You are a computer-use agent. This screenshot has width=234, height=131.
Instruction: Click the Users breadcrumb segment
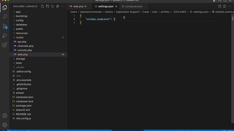pyautogui.click(x=73, y=12)
